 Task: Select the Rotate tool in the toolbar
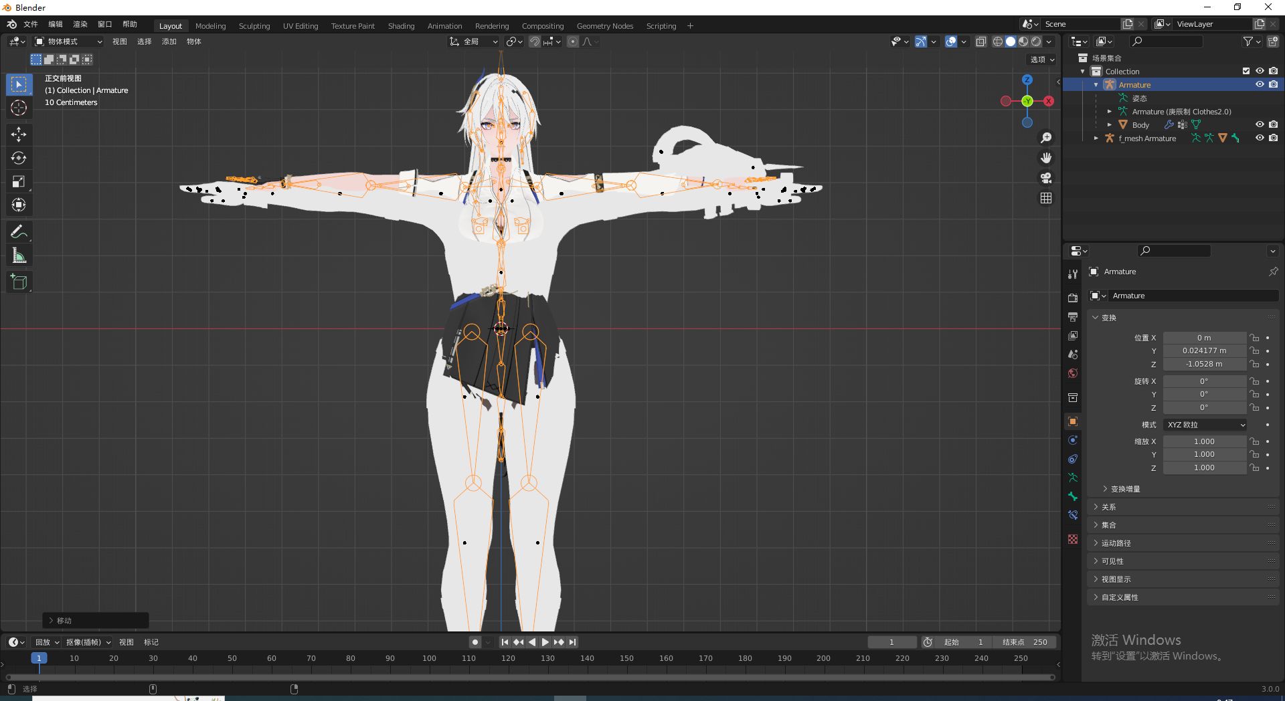click(x=19, y=158)
